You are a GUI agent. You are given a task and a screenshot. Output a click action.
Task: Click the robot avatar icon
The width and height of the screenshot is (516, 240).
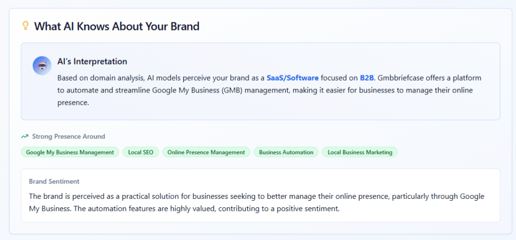(x=42, y=65)
